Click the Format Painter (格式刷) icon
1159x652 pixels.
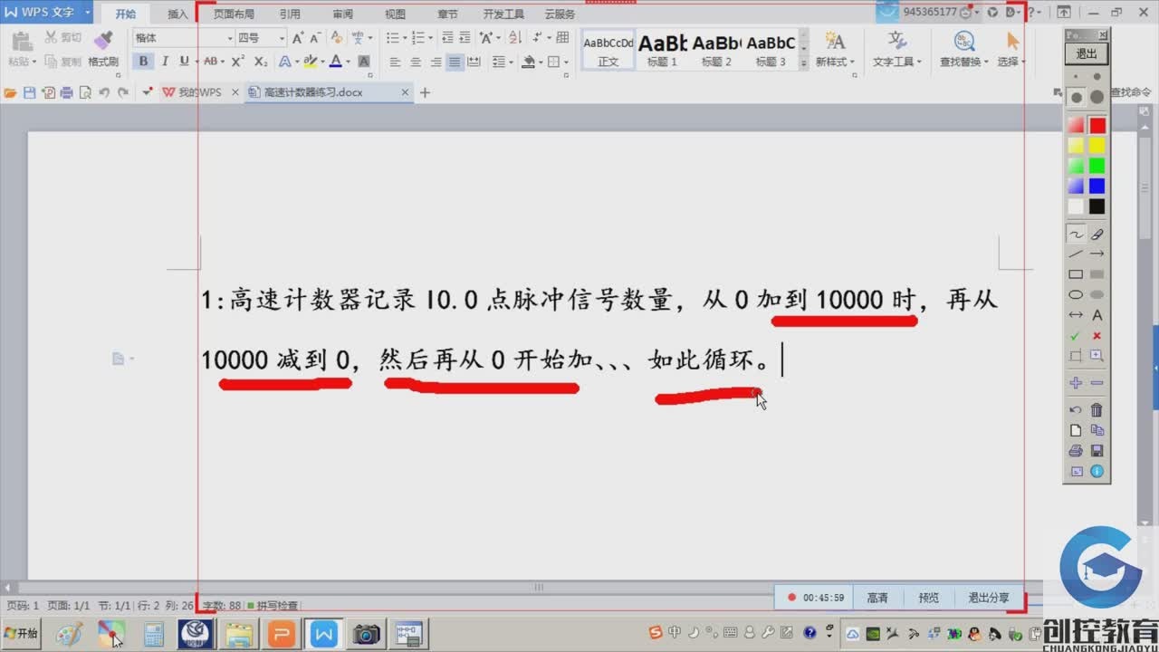(103, 41)
